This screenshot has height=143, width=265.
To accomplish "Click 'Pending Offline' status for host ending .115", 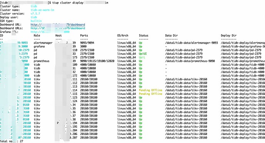I will (x=151, y=94).
